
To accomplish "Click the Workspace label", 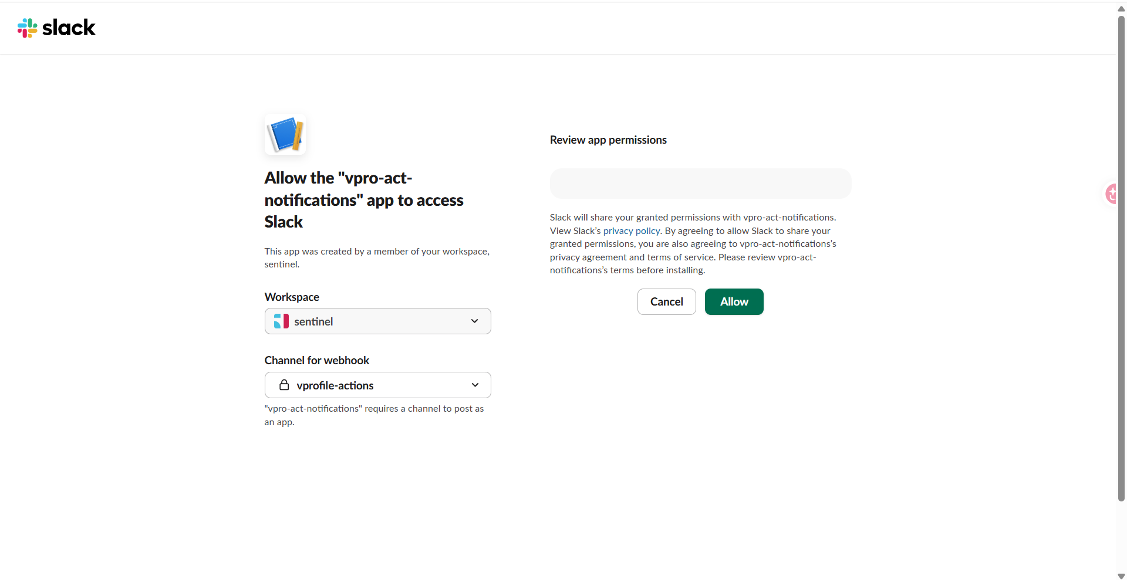I will 292,297.
